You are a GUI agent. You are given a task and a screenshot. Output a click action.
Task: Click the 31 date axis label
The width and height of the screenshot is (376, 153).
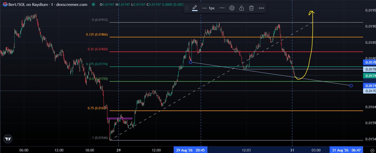click(292, 150)
